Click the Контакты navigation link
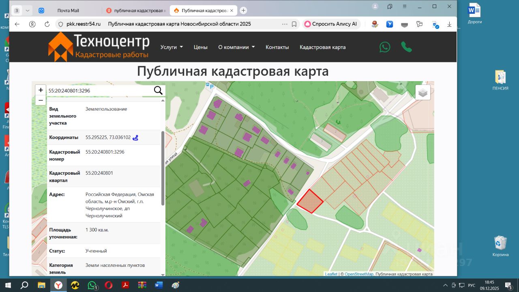This screenshot has height=292, width=519. 277,47
